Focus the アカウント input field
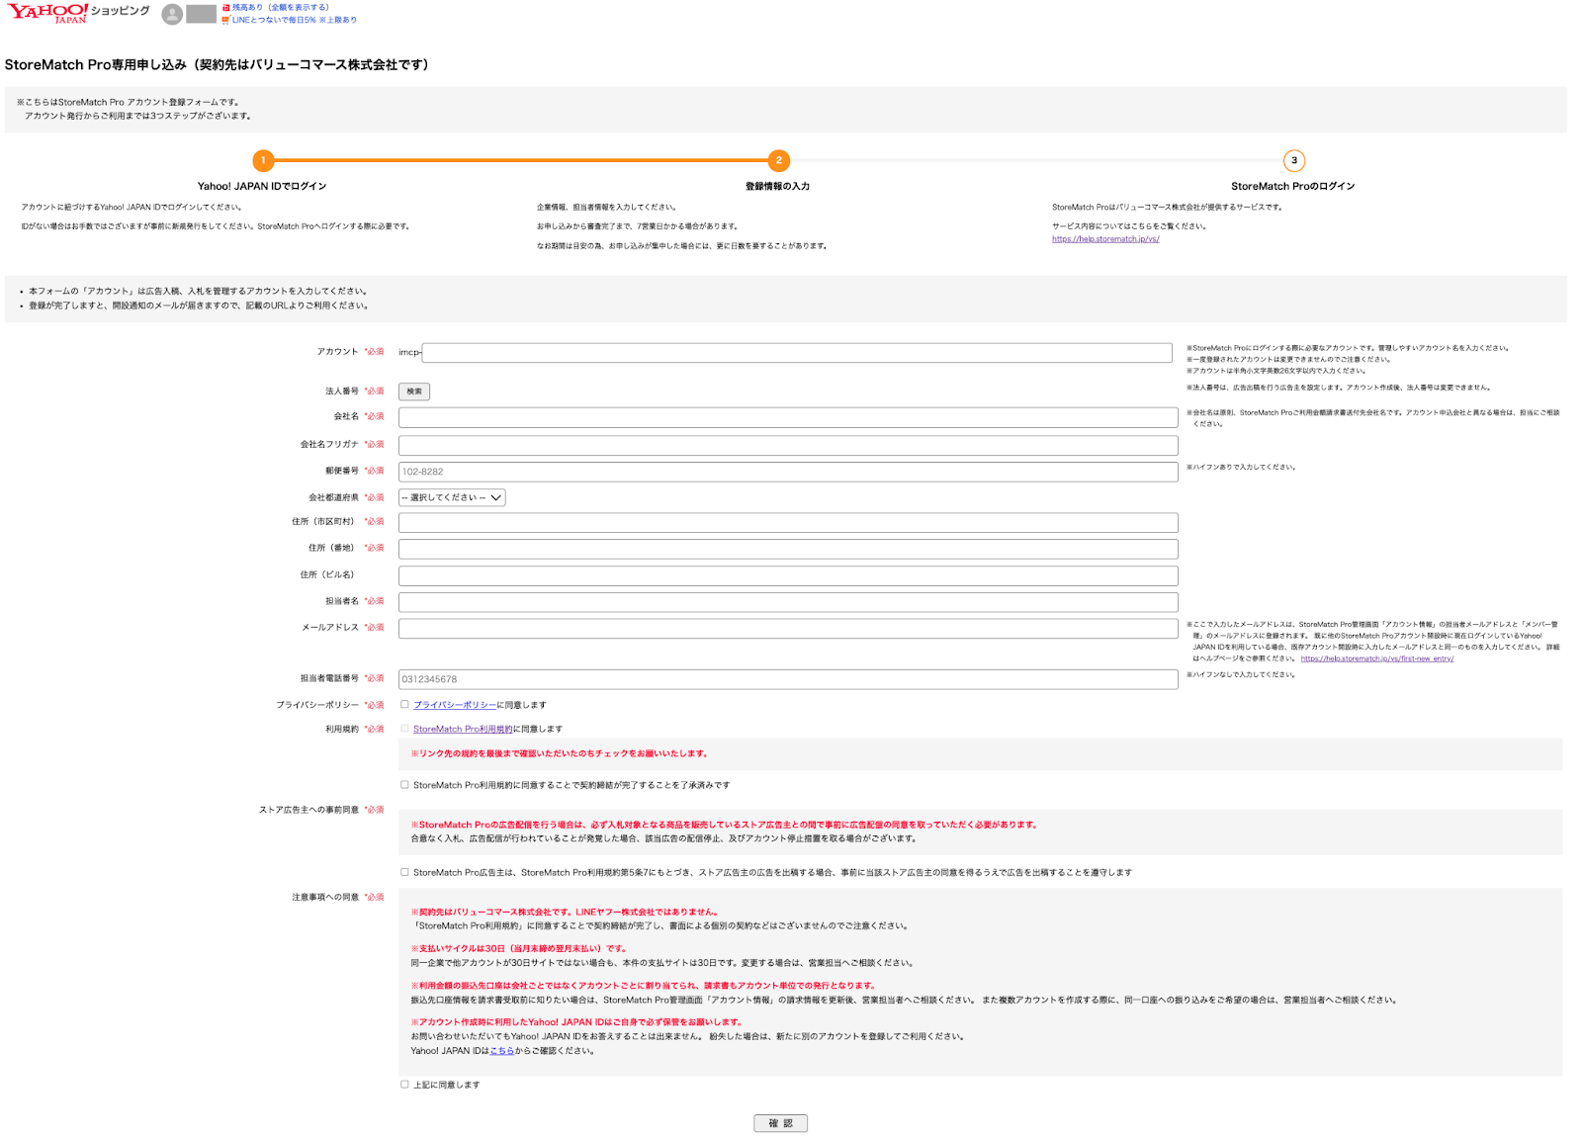 pyautogui.click(x=797, y=353)
